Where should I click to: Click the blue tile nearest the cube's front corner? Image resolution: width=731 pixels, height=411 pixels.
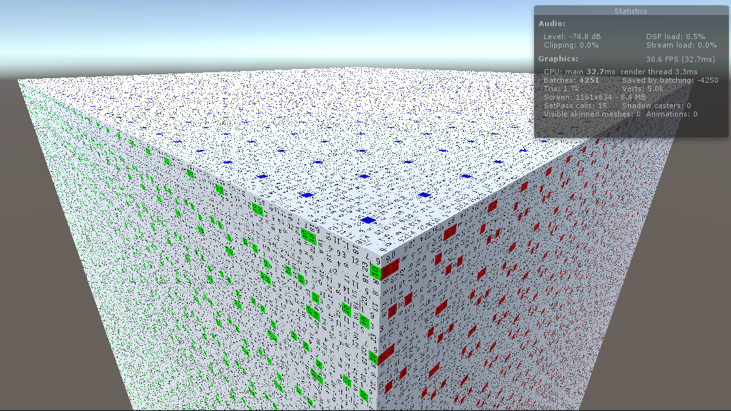click(368, 220)
